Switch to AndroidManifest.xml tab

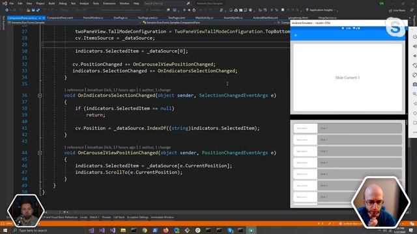pos(265,18)
